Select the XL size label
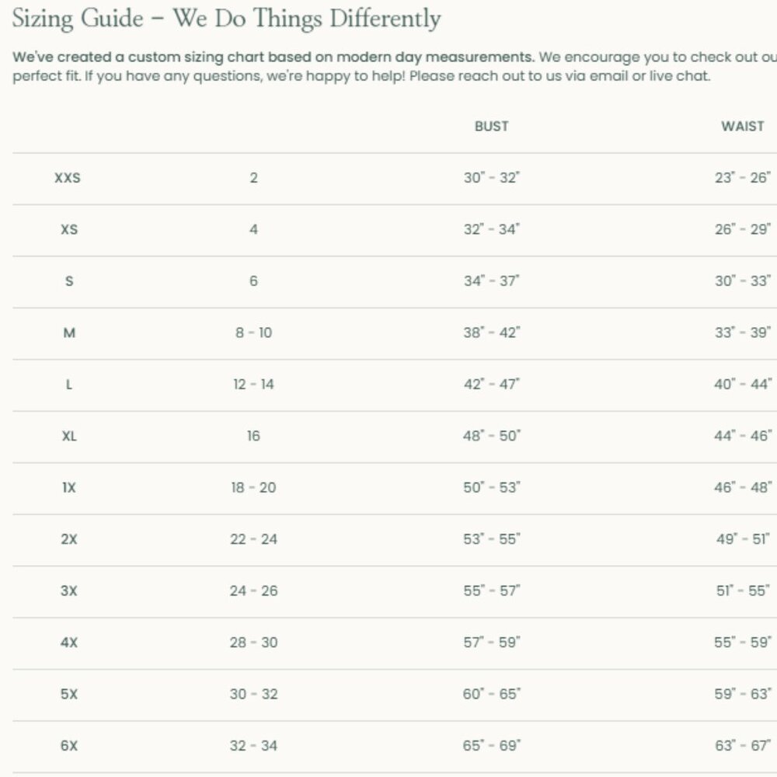This screenshot has width=777, height=777. tap(69, 436)
